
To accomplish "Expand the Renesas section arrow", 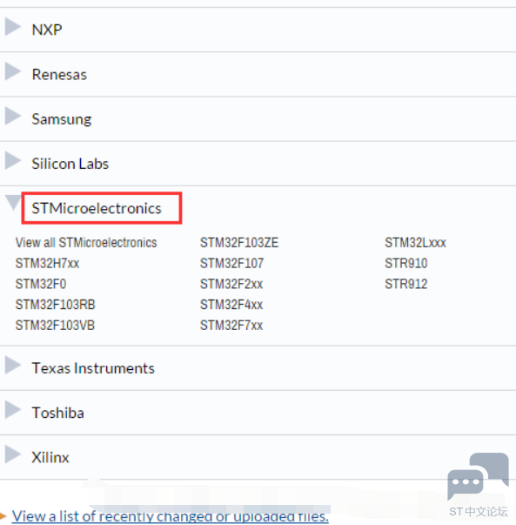I will point(13,71).
